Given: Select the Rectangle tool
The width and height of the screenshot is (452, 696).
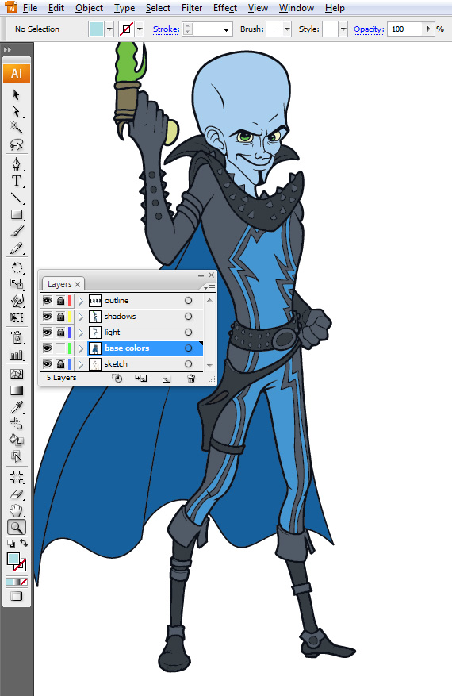Looking at the screenshot, I should pos(17,215).
